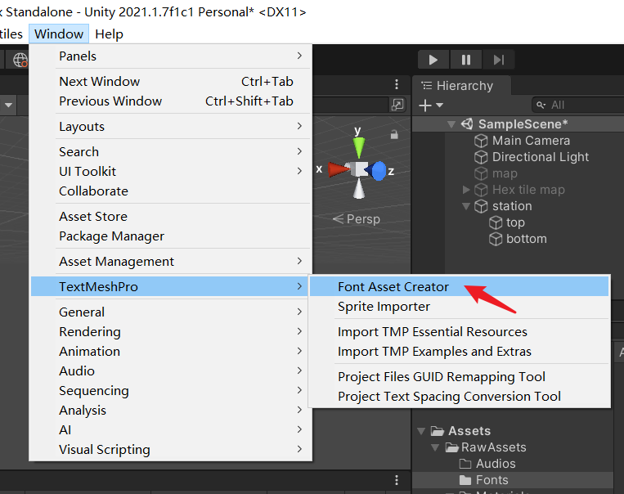624x494 pixels.
Task: Select the bottom child object
Action: coord(527,239)
